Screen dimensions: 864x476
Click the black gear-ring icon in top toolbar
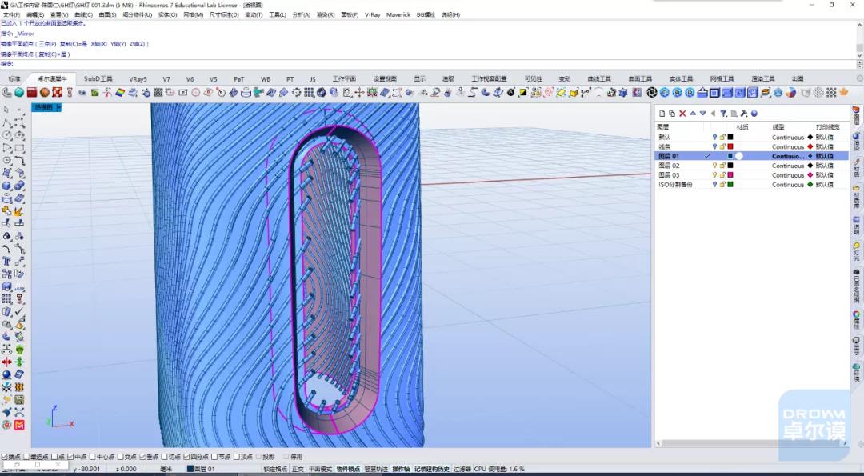(652, 93)
